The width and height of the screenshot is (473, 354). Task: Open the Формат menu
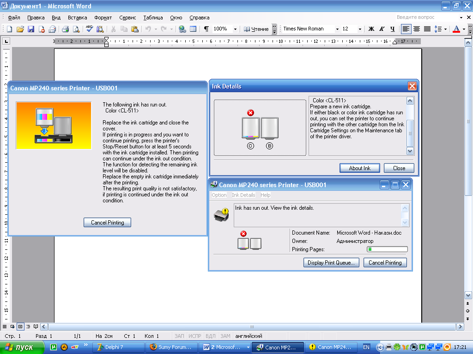pyautogui.click(x=103, y=18)
